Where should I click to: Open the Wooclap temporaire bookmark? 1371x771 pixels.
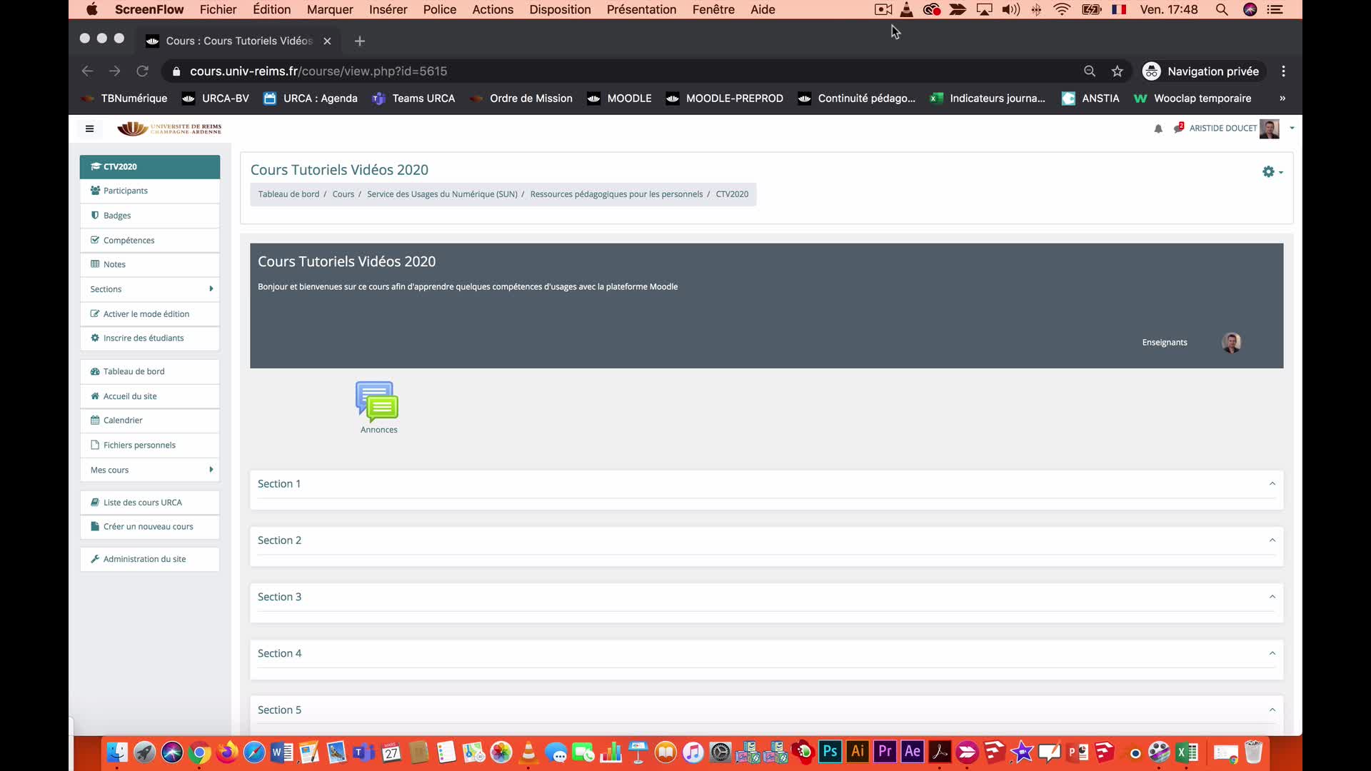point(1192,99)
